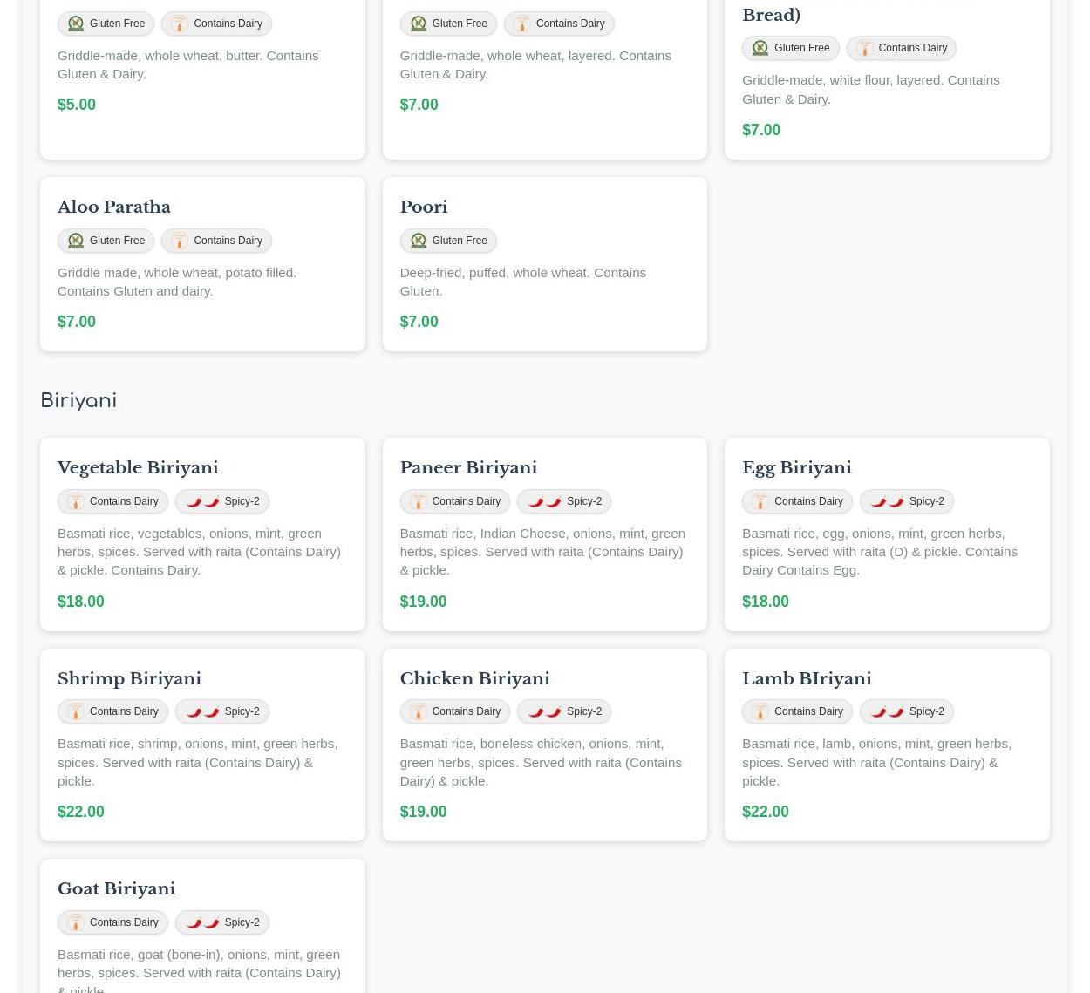This screenshot has height=993, width=1090.
Task: Click the Poori item heading
Action: [x=424, y=207]
